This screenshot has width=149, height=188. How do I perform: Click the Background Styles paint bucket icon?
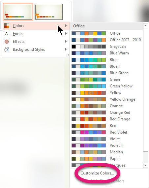pyautogui.click(x=7, y=49)
